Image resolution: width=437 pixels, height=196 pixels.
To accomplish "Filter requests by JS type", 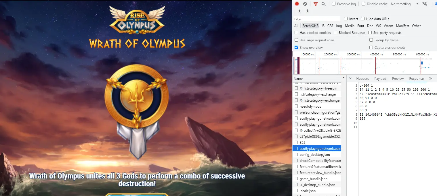I will [x=323, y=26].
